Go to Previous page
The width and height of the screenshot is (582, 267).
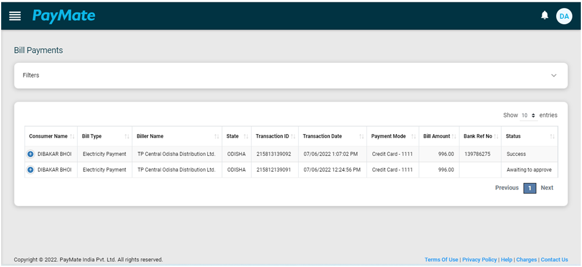coord(507,188)
